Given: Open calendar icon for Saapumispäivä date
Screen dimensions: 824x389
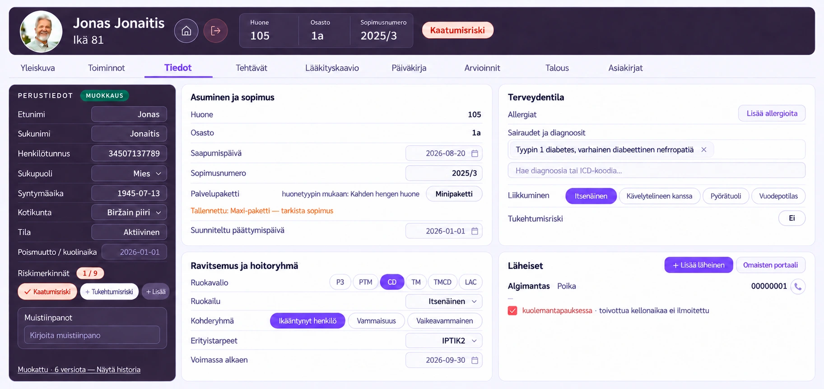Looking at the screenshot, I should click(x=475, y=153).
